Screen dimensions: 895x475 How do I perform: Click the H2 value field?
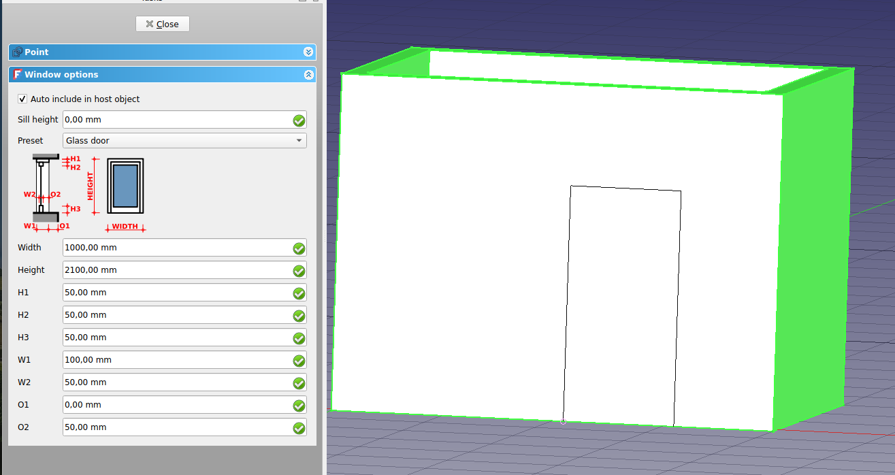(184, 315)
